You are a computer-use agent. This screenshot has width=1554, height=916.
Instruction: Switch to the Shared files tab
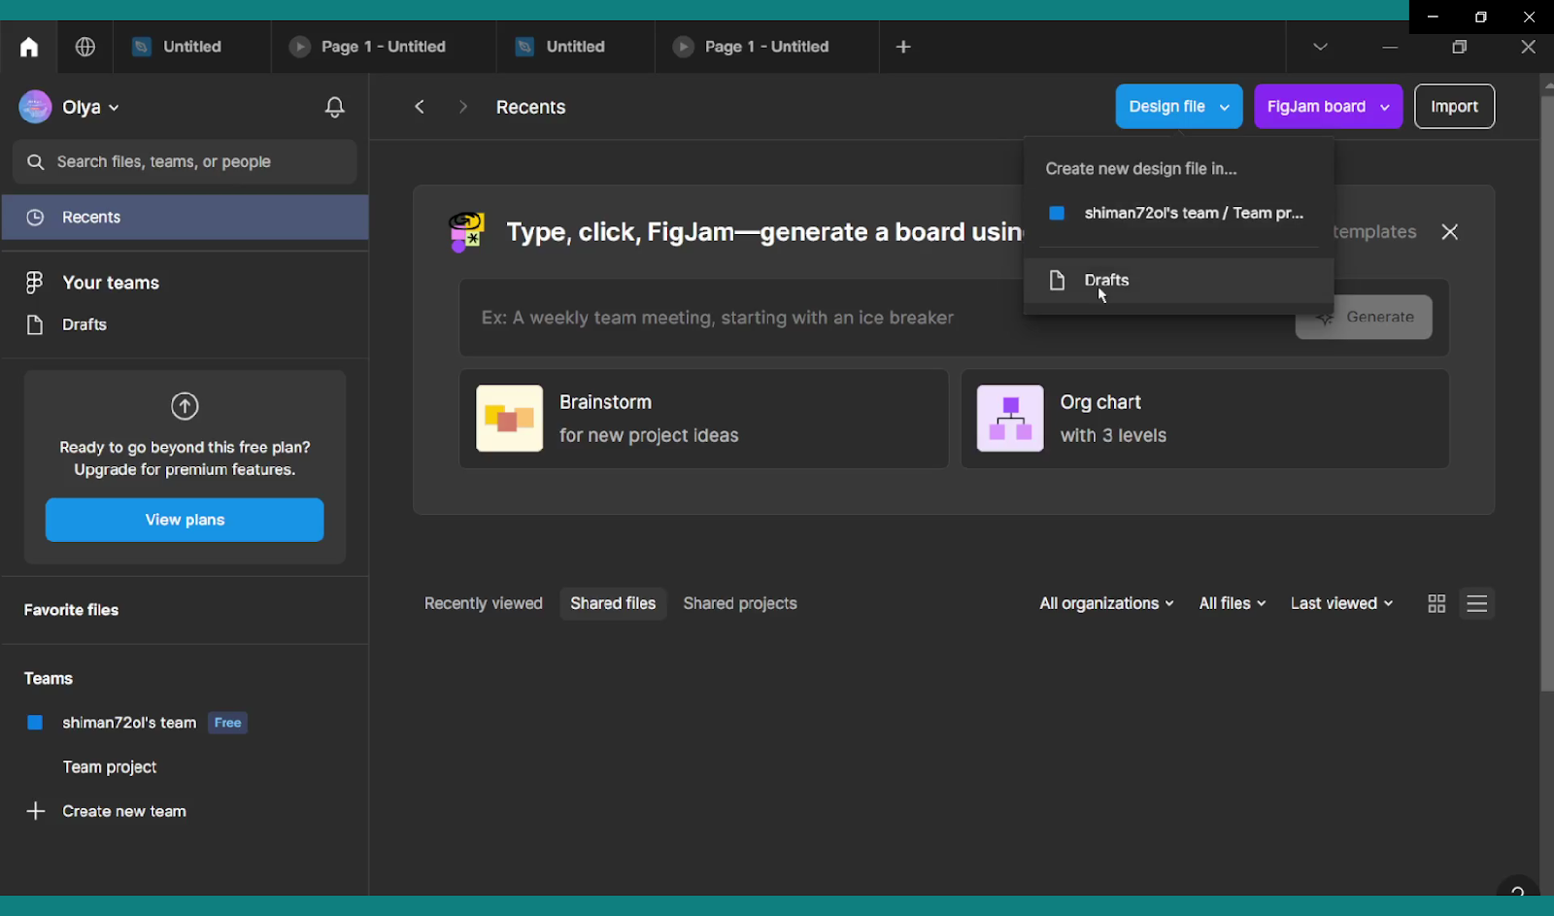point(613,604)
